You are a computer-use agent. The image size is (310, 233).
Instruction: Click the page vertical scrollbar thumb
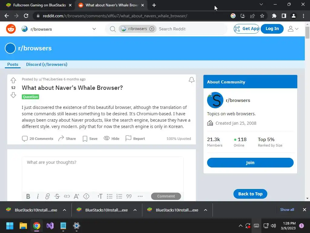tap(307, 32)
